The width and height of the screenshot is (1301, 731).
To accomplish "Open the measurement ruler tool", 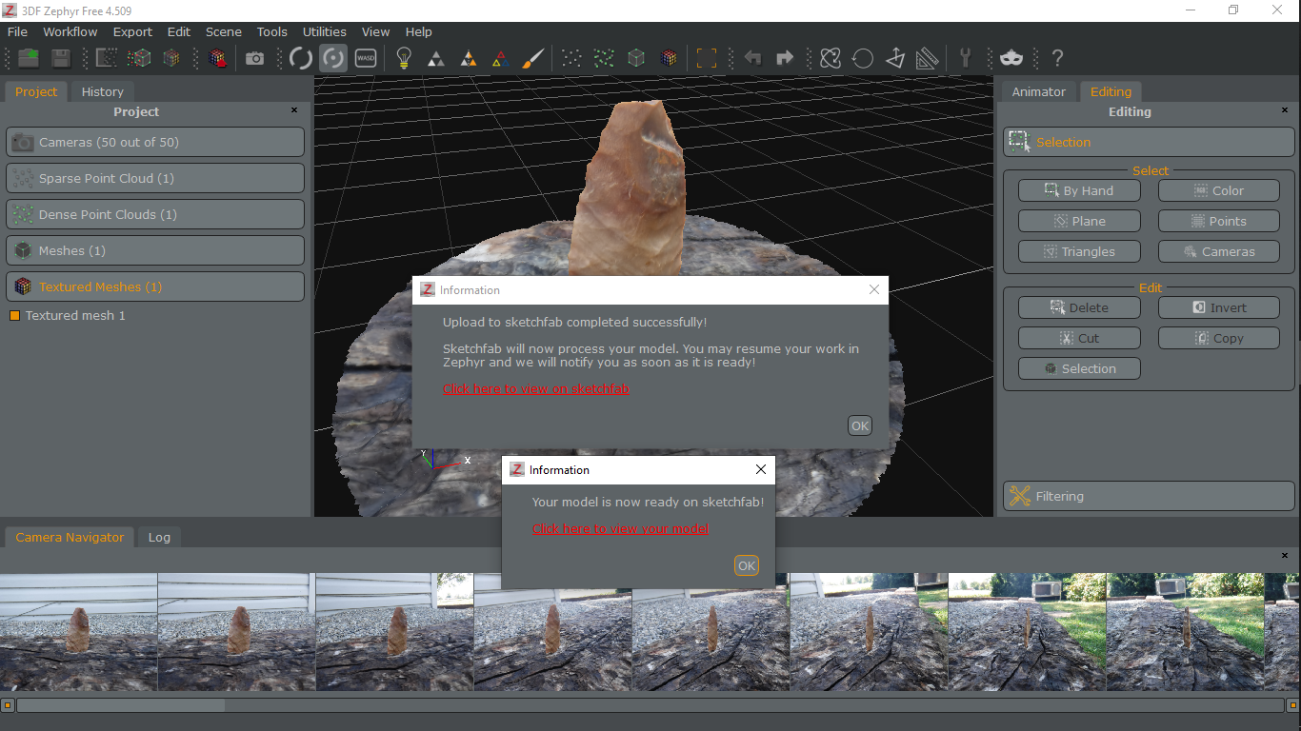I will click(x=927, y=58).
